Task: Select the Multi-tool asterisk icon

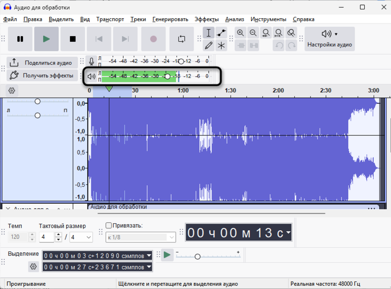Action: tap(221, 46)
